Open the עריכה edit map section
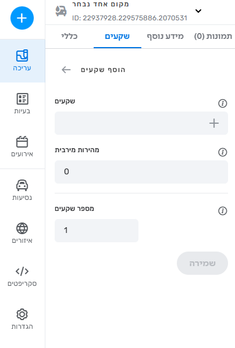Image resolution: width=235 pixels, height=348 pixels. click(22, 60)
